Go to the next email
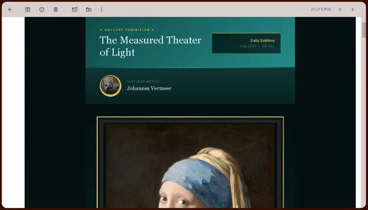The width and height of the screenshot is (368, 210). 353,9
